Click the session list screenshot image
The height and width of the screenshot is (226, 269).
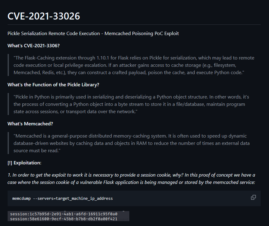click(x=68, y=216)
